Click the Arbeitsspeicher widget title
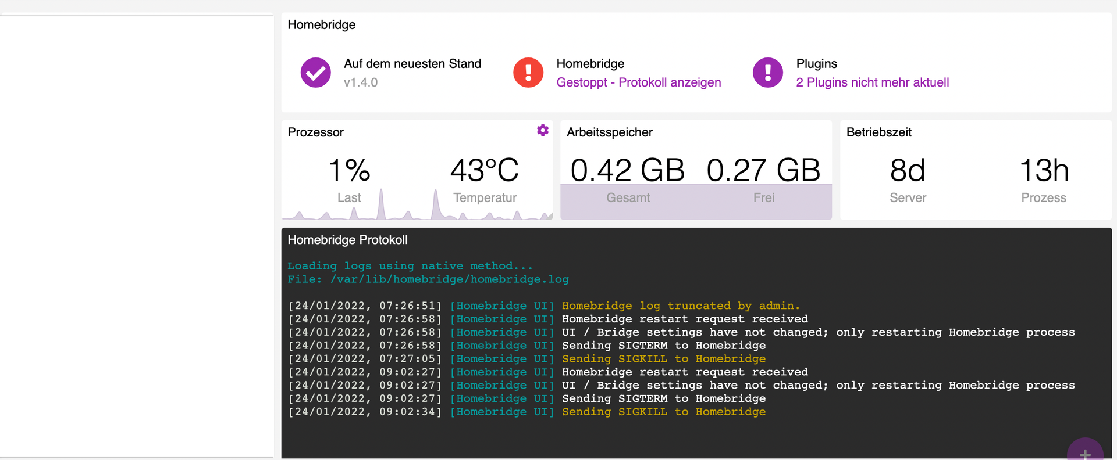 pos(609,132)
